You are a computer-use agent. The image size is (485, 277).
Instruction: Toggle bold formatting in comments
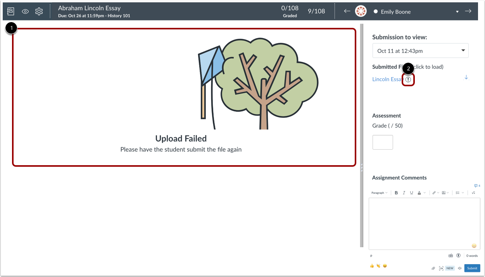[x=396, y=193]
